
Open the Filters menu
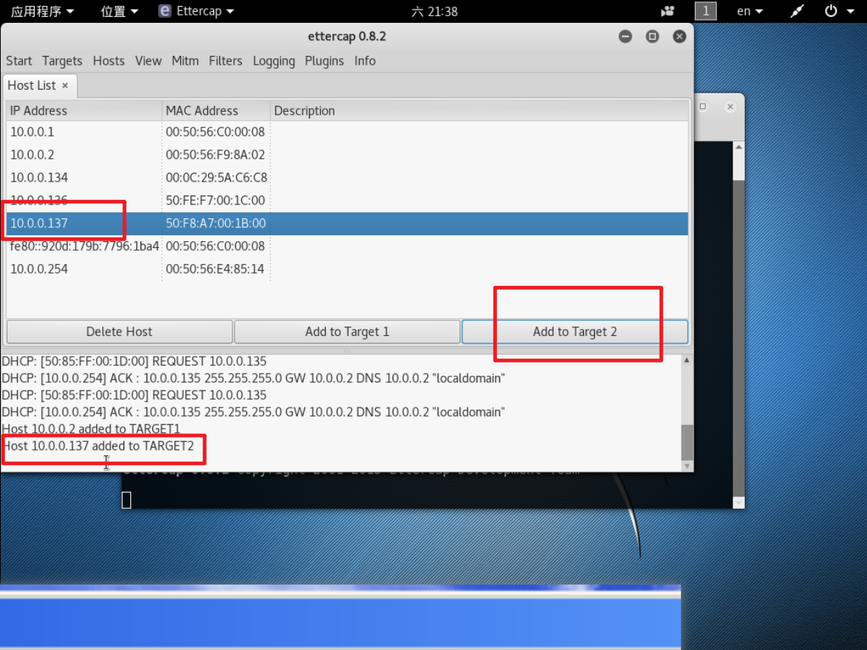(225, 61)
